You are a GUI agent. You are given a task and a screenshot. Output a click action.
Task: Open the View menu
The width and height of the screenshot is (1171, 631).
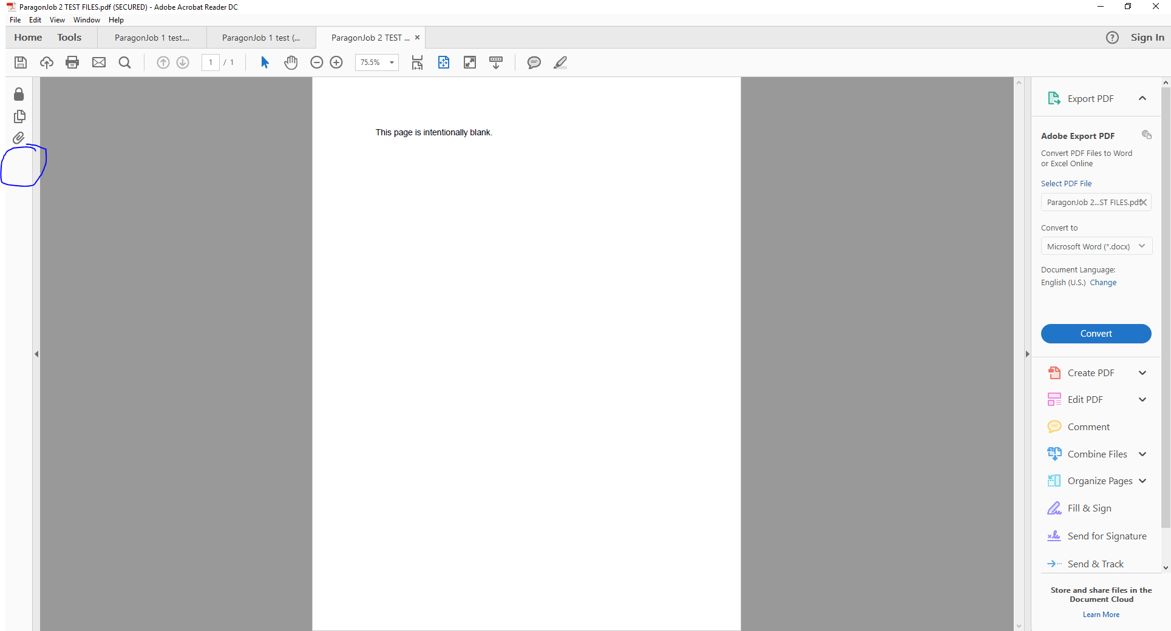57,20
